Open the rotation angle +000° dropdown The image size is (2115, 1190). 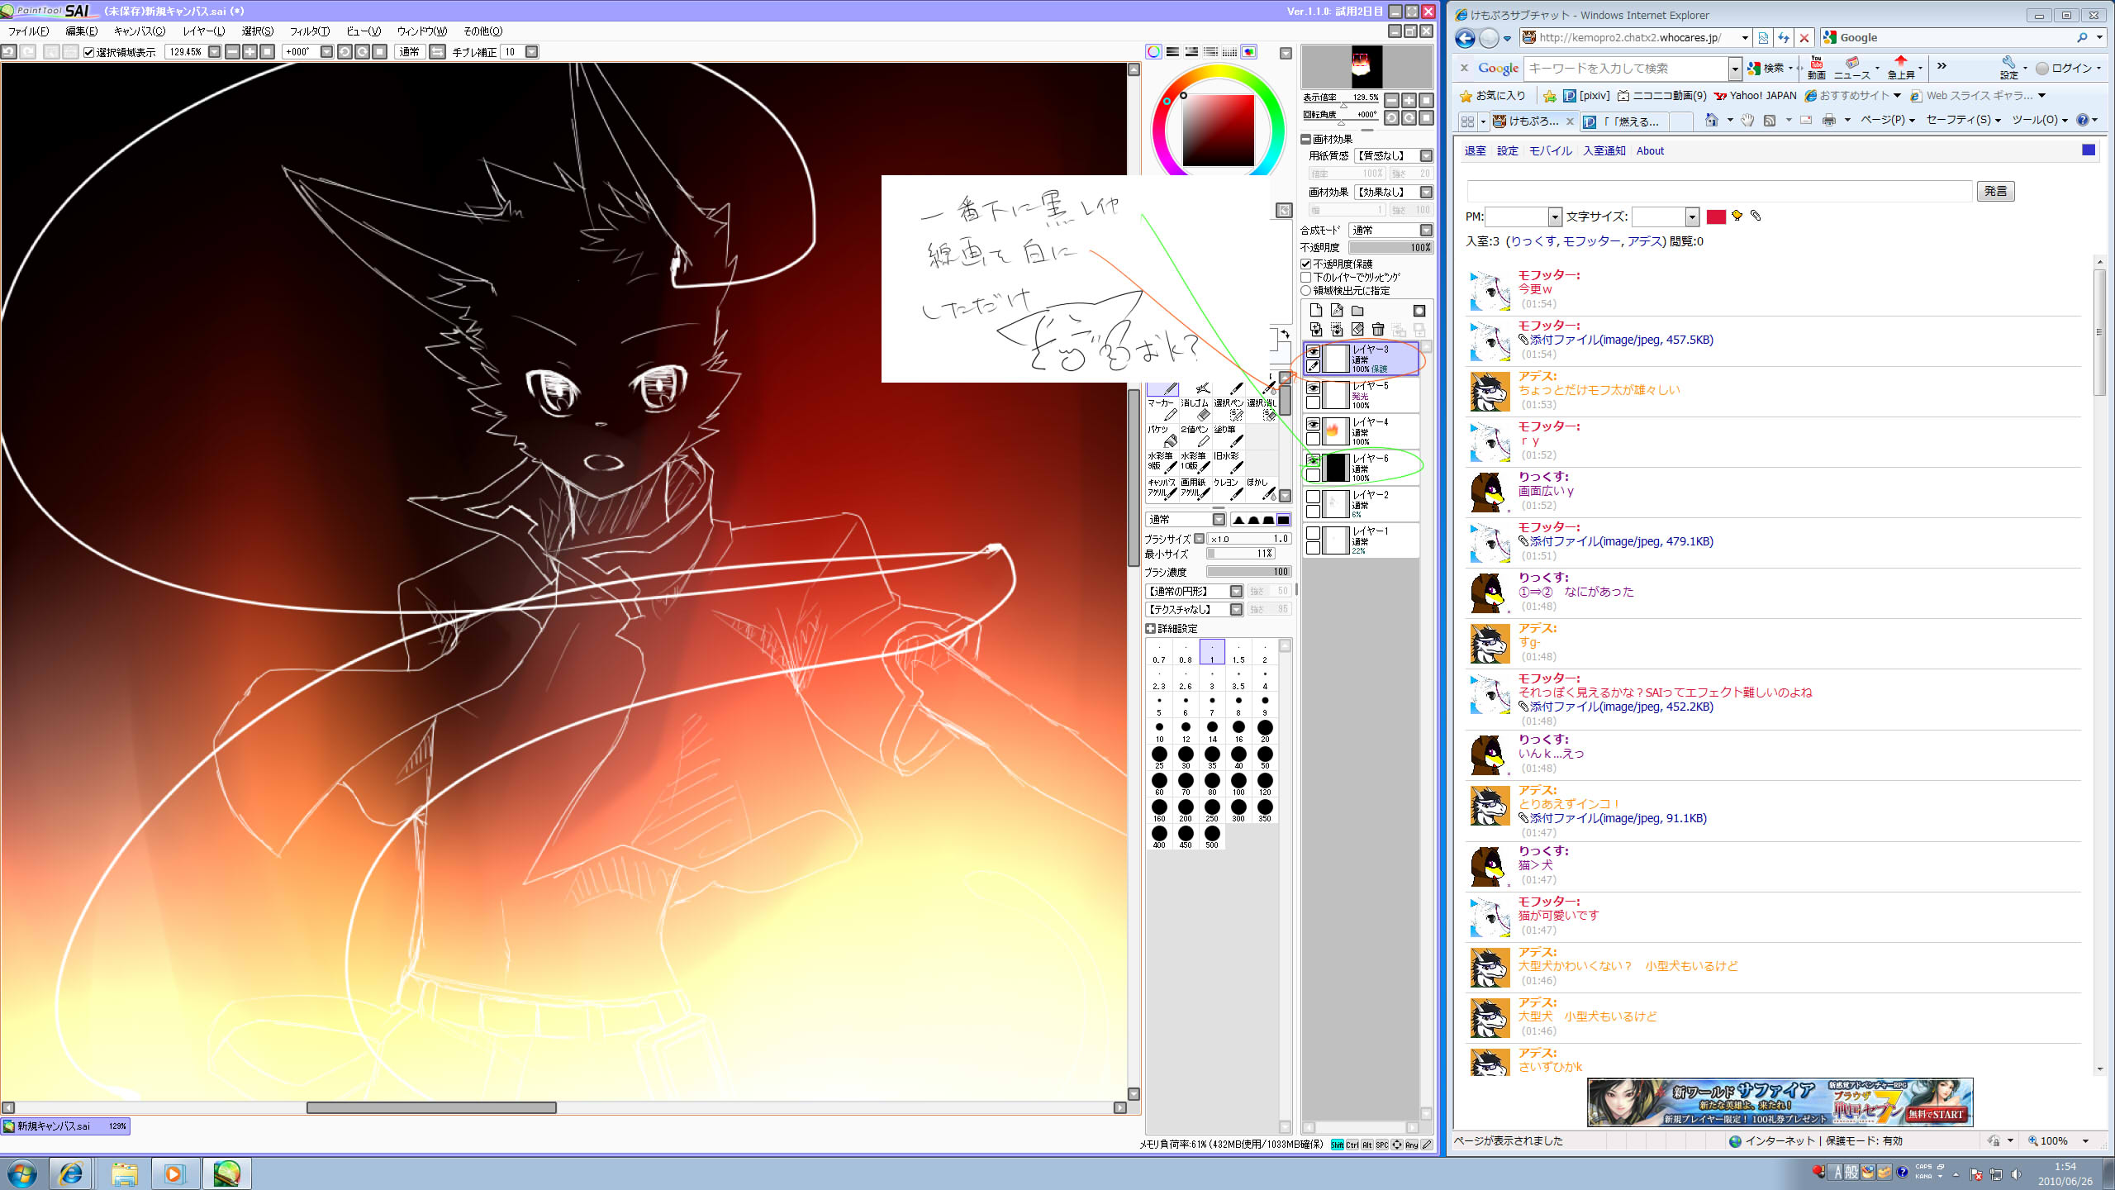pos(326,52)
